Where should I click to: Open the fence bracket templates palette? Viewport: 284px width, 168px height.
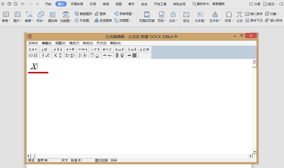[x=34, y=55]
